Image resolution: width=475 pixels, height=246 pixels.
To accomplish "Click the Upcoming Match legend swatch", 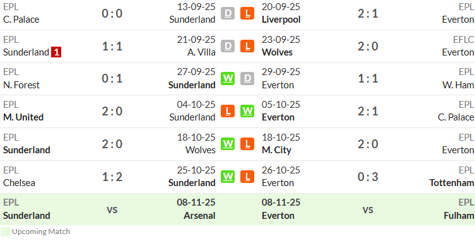I will pos(6,231).
